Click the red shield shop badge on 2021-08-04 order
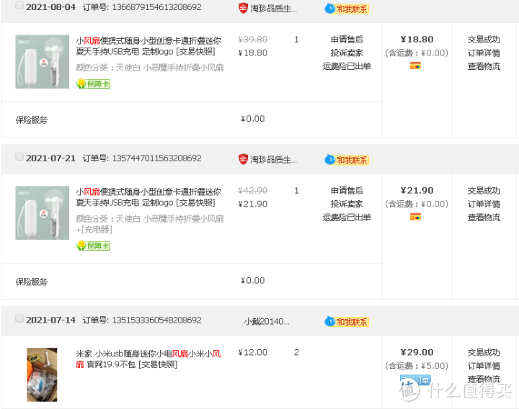519x409 pixels. click(243, 8)
